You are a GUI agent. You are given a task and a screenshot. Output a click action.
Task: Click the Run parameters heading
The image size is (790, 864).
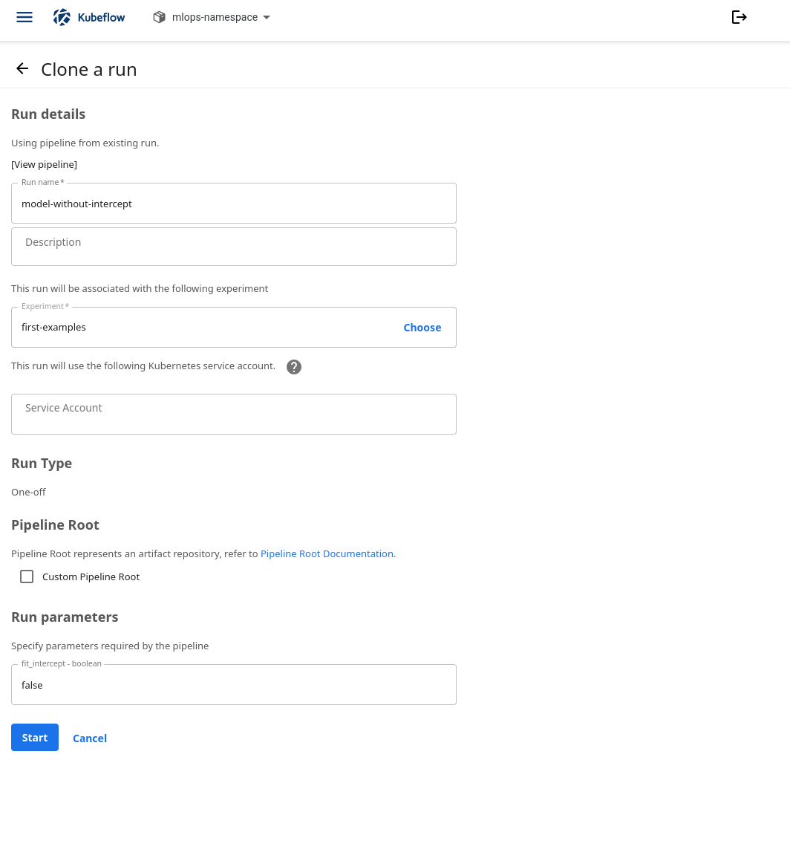[x=65, y=617]
